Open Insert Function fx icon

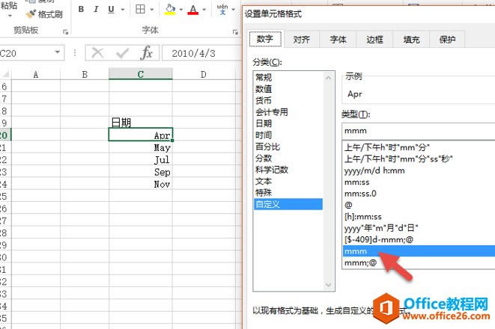click(x=147, y=52)
